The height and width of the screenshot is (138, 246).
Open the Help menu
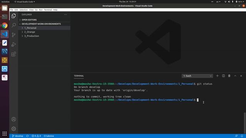55,10
